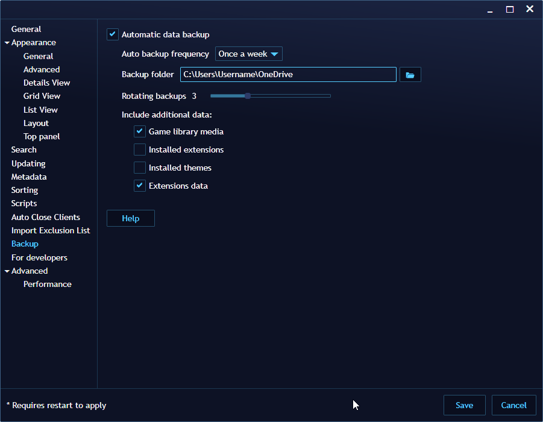The image size is (543, 422).
Task: Open Sorting settings
Action: pos(25,191)
